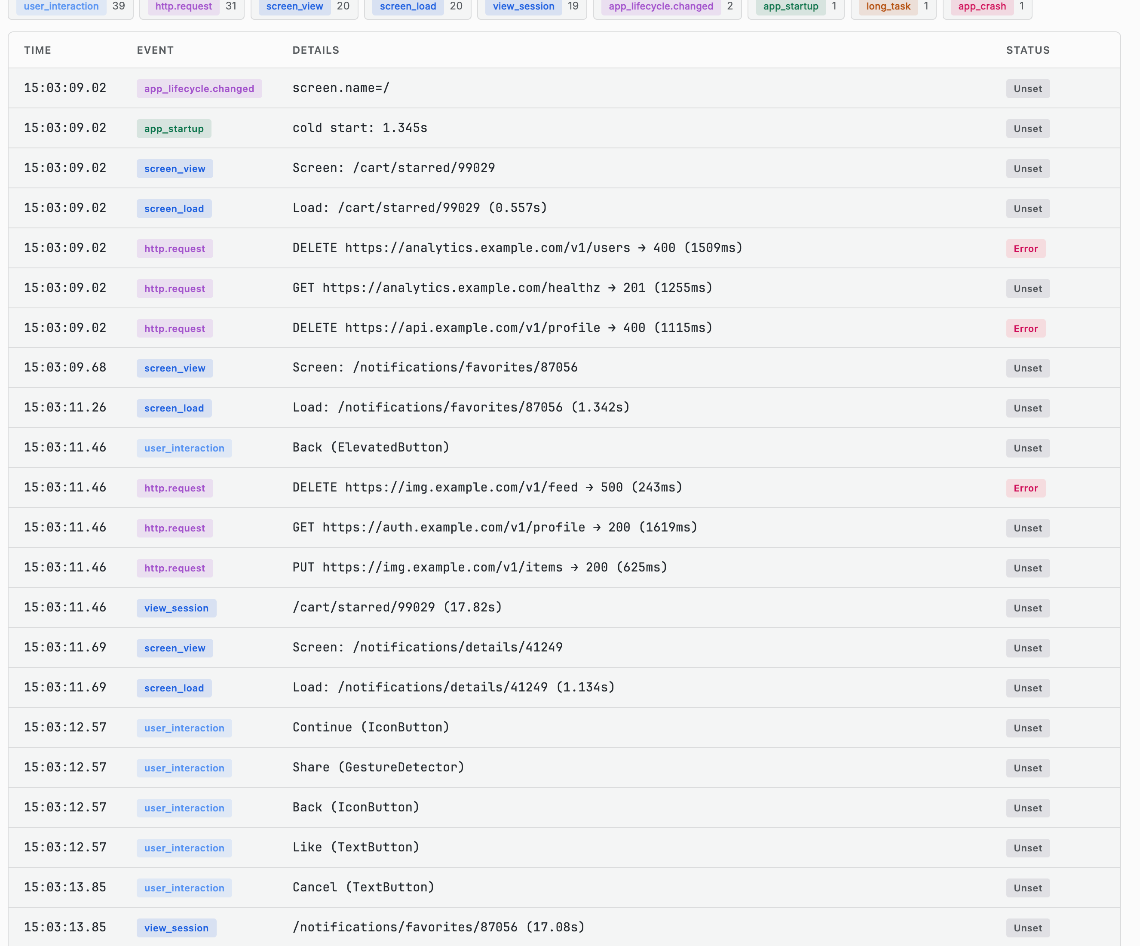The width and height of the screenshot is (1140, 946).
Task: Click the 15:03:13.85 time in Cancel row
Action: [65, 888]
